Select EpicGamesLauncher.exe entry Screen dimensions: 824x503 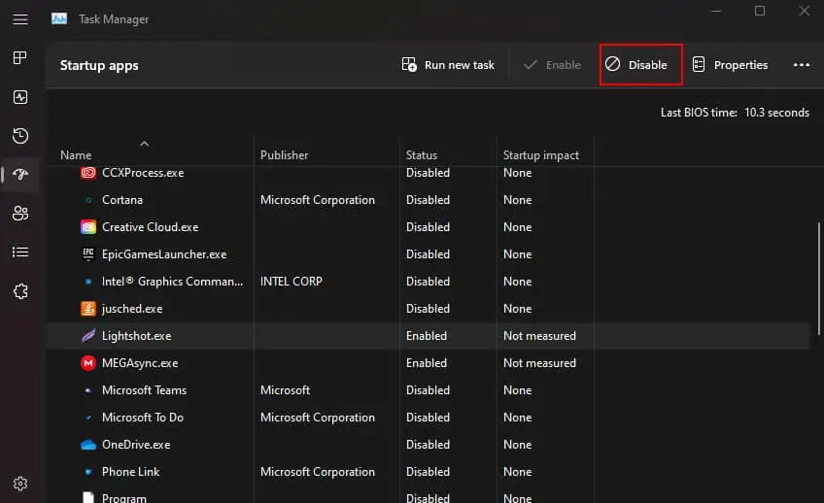click(429, 254)
